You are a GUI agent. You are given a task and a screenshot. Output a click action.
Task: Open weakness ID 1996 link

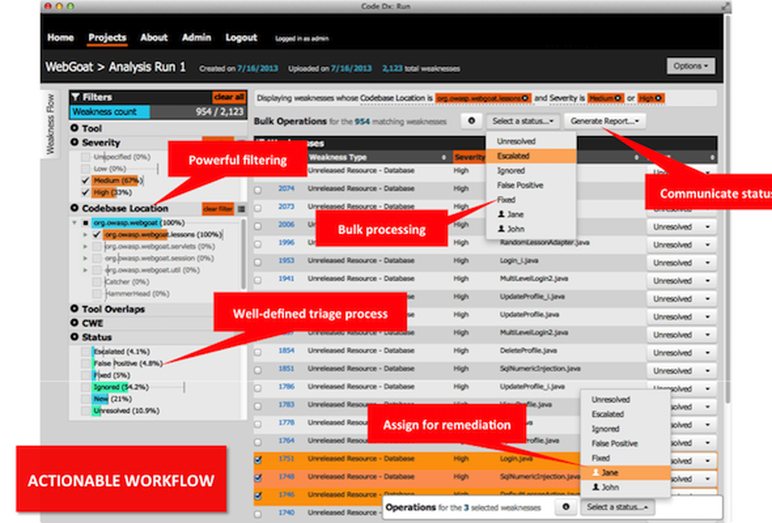(x=286, y=242)
